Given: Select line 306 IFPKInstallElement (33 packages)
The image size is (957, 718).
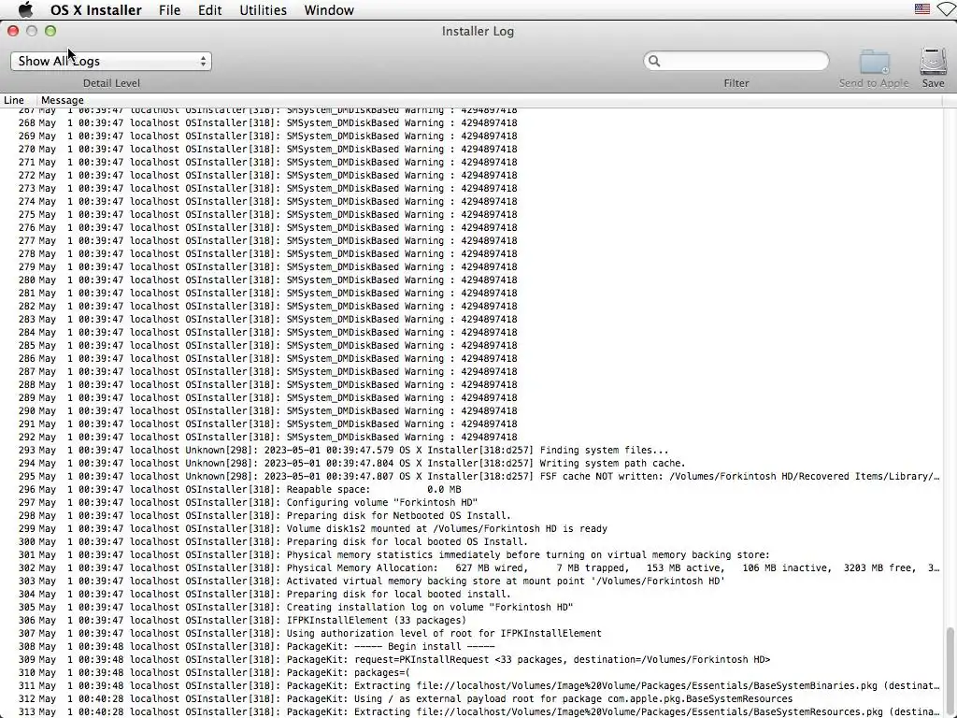Looking at the screenshot, I should pyautogui.click(x=471, y=621).
